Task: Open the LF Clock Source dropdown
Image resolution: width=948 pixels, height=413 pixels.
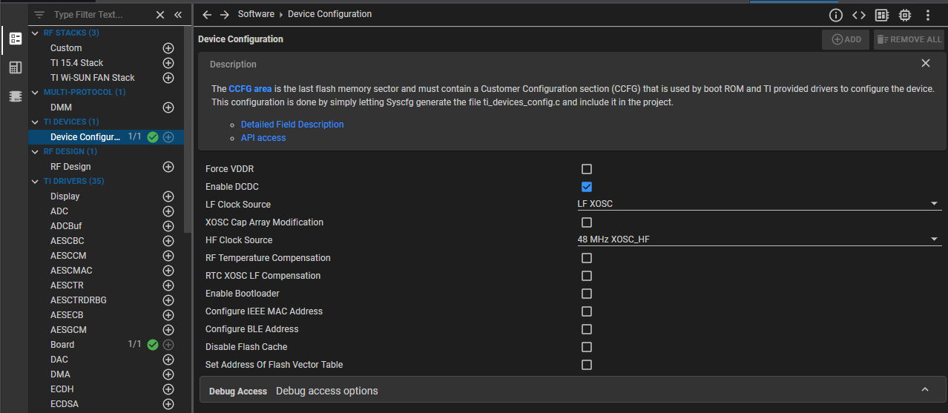Action: pyautogui.click(x=758, y=204)
